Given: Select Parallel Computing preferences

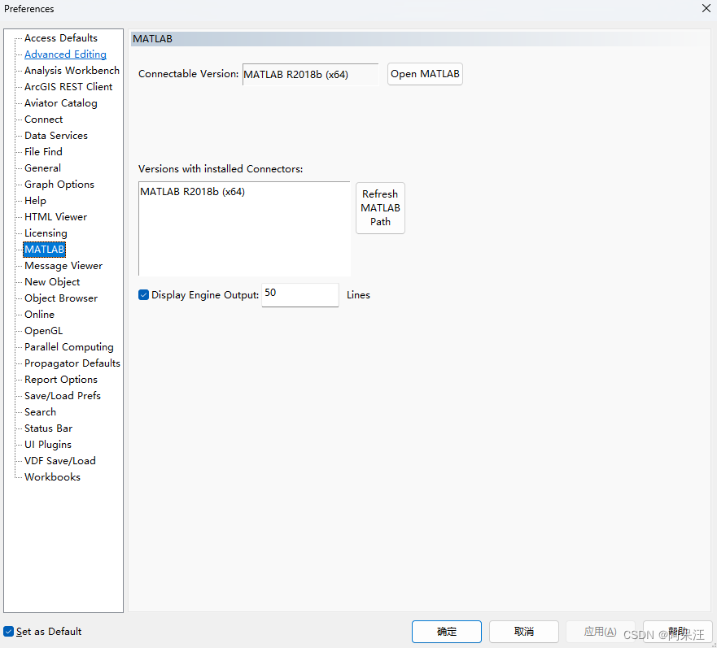Looking at the screenshot, I should [x=69, y=347].
